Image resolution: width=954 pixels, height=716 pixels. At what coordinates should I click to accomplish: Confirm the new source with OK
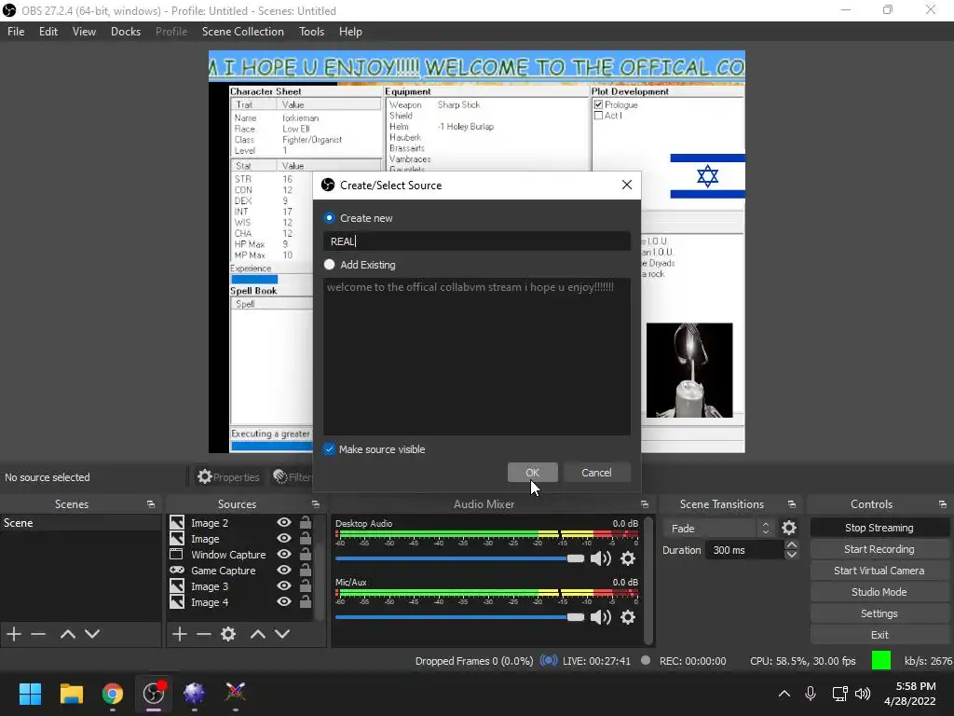[x=532, y=473]
